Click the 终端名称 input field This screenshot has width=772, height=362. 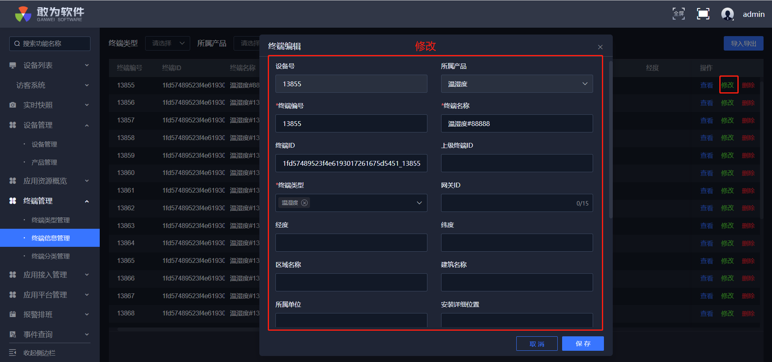(517, 124)
